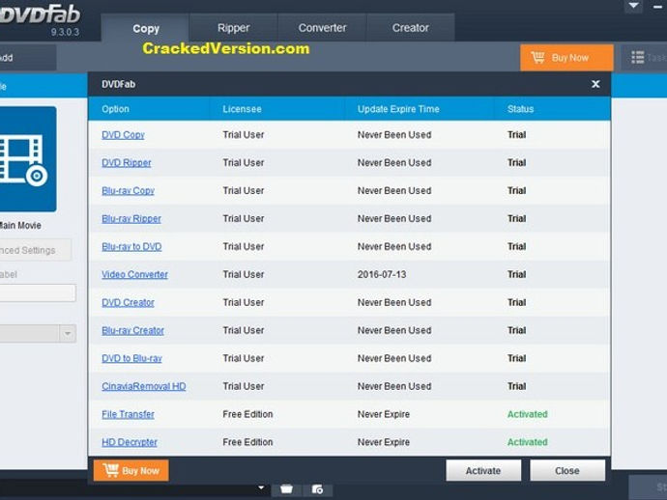
Task: Click the DVDFab logo
Action: coord(41,14)
